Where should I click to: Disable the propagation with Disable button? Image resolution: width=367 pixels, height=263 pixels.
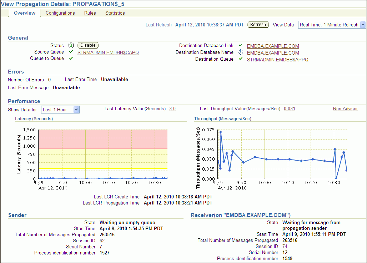point(88,45)
